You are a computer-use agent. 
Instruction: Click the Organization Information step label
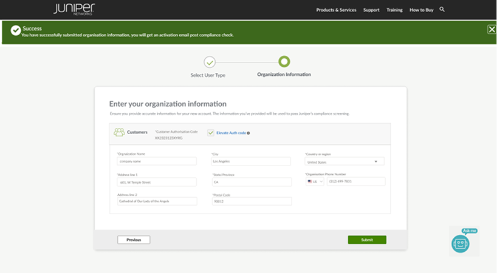click(x=284, y=75)
